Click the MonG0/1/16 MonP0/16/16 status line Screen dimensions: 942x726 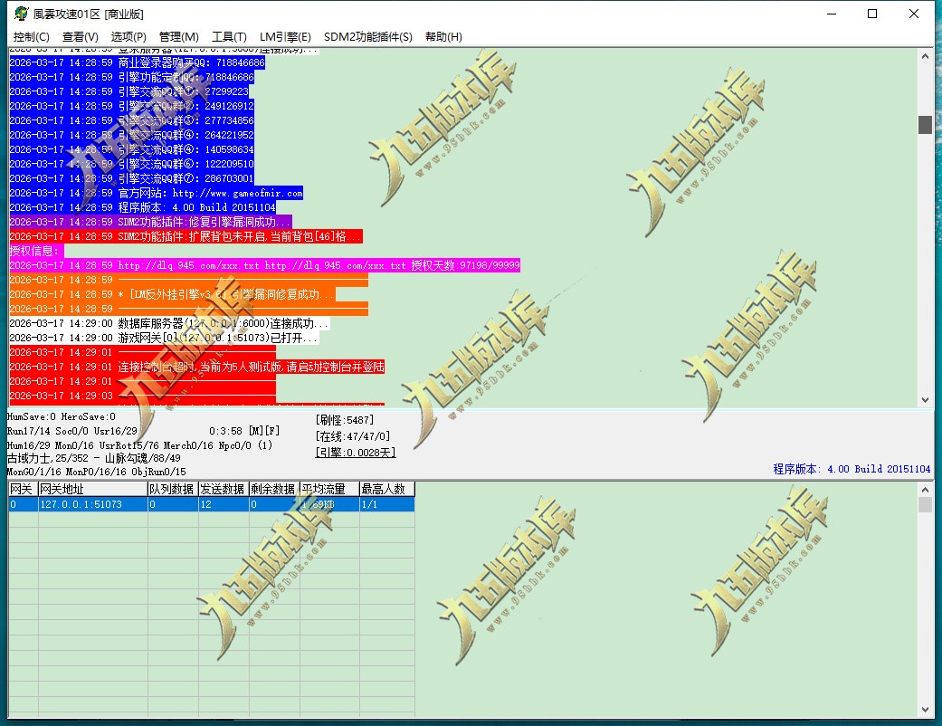(97, 472)
